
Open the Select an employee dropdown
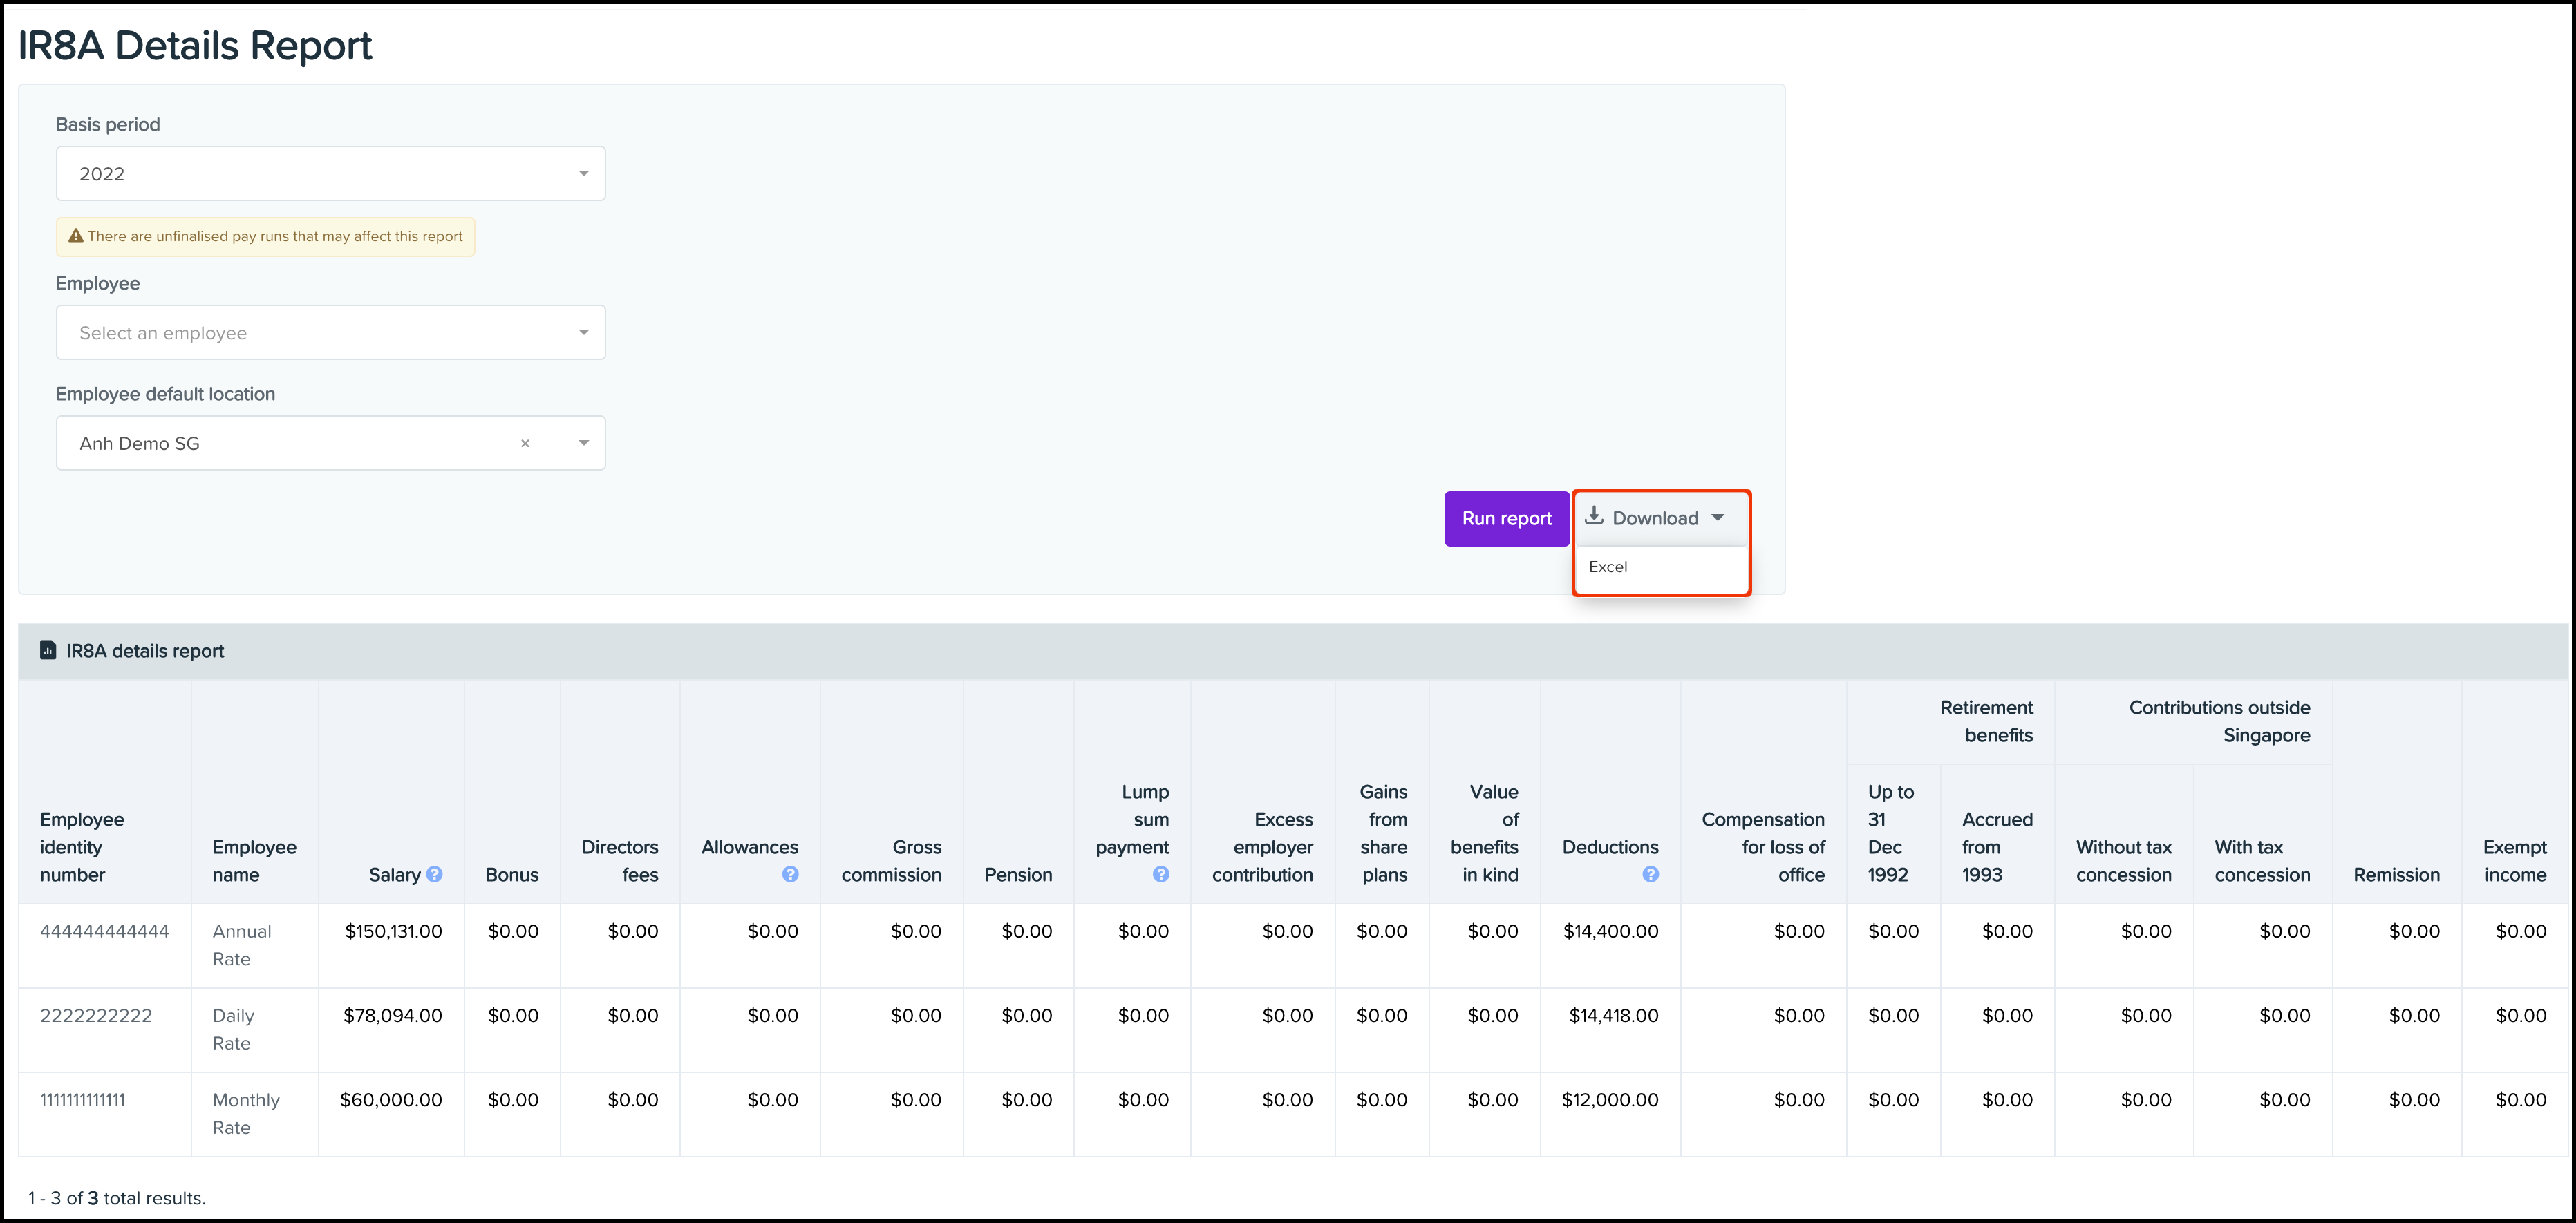tap(330, 333)
